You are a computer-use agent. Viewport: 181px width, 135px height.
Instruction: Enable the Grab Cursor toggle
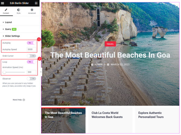[31, 56]
